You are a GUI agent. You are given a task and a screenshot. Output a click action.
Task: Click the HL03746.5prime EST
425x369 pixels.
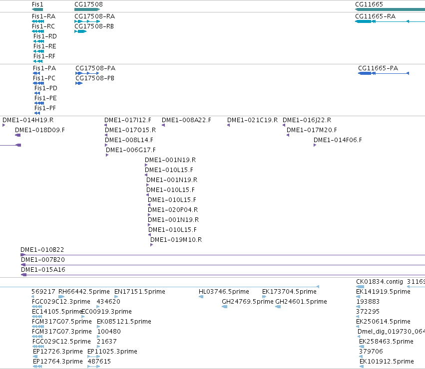coord(224,292)
